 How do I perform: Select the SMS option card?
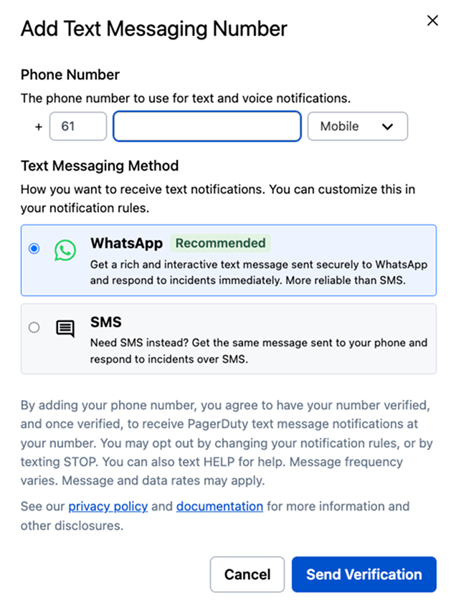(x=228, y=337)
